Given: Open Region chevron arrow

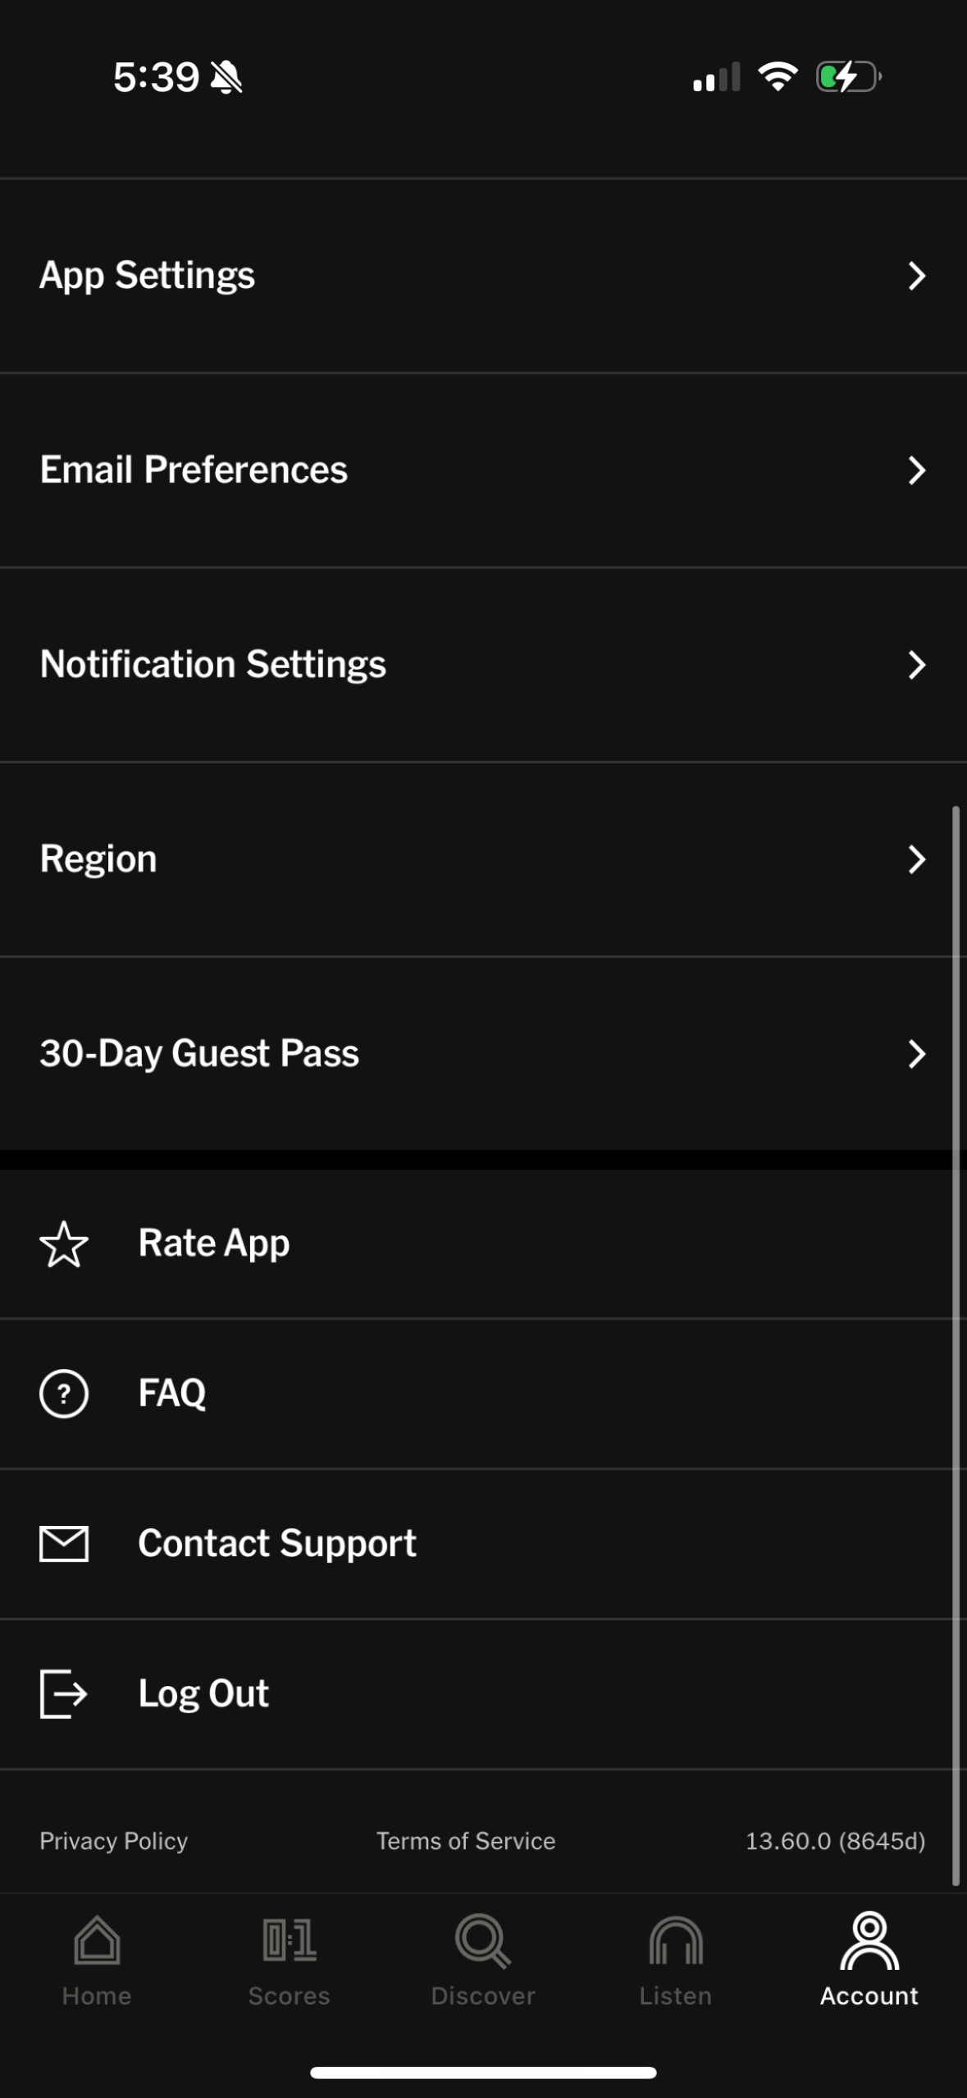Looking at the screenshot, I should (917, 859).
